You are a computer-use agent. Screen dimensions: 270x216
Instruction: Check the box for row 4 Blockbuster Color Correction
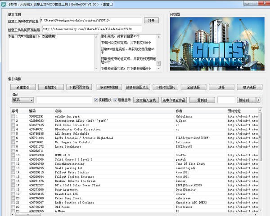(x=13, y=129)
